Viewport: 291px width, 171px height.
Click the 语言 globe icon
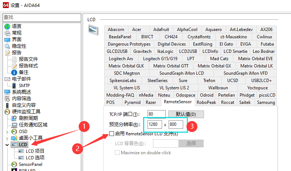click(7, 26)
